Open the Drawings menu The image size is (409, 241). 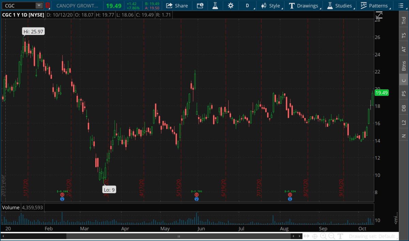click(304, 5)
